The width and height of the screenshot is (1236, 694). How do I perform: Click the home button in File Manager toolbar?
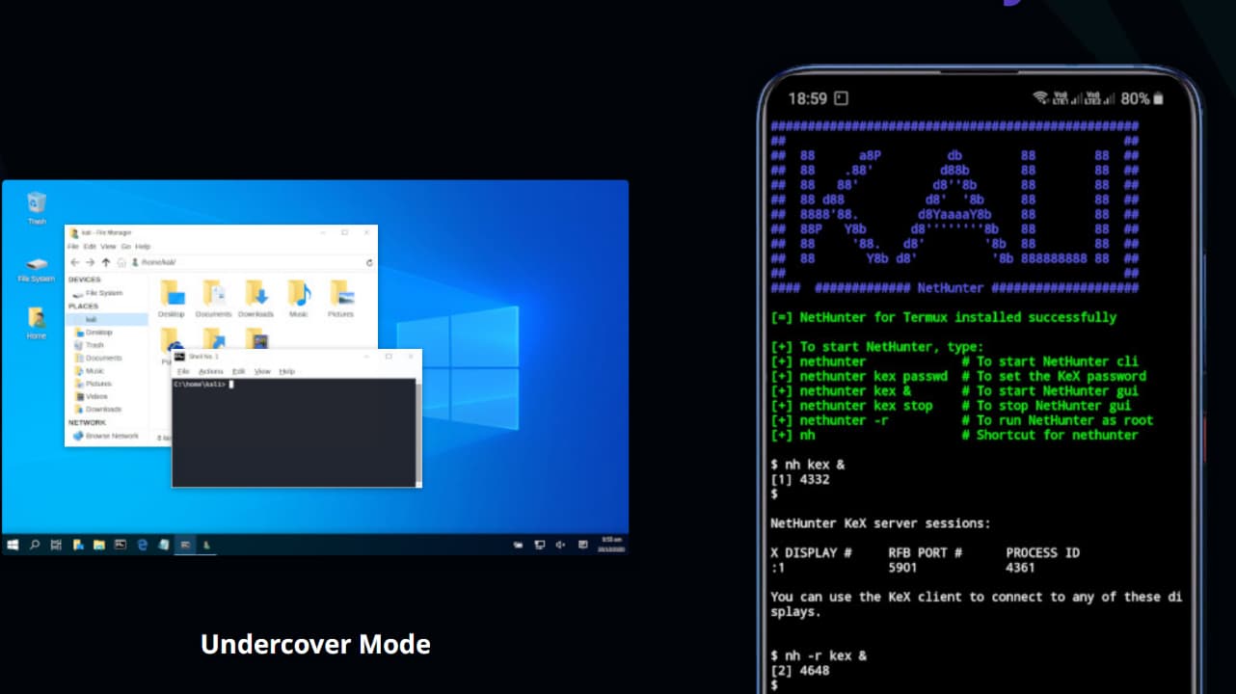click(121, 262)
